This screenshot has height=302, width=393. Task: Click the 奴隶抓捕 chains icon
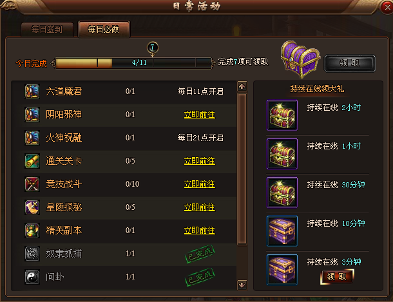coord(32,254)
